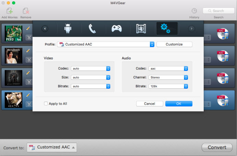Click the stepper on the Heroes row
This screenshot has width=237, height=156.
pos(208,104)
